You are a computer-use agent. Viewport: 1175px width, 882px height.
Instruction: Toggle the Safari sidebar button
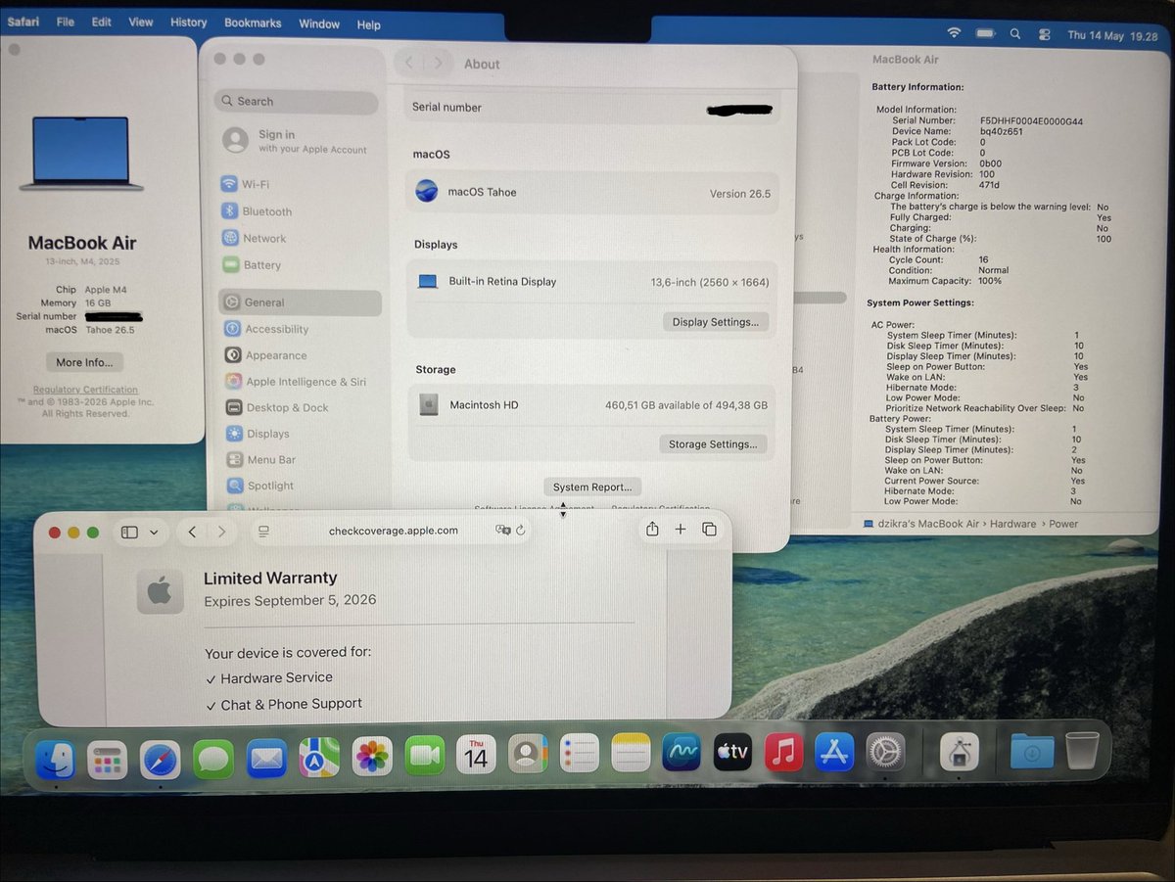coord(129,533)
